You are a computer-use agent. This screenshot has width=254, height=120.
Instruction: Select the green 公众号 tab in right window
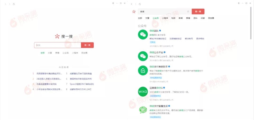156,18
